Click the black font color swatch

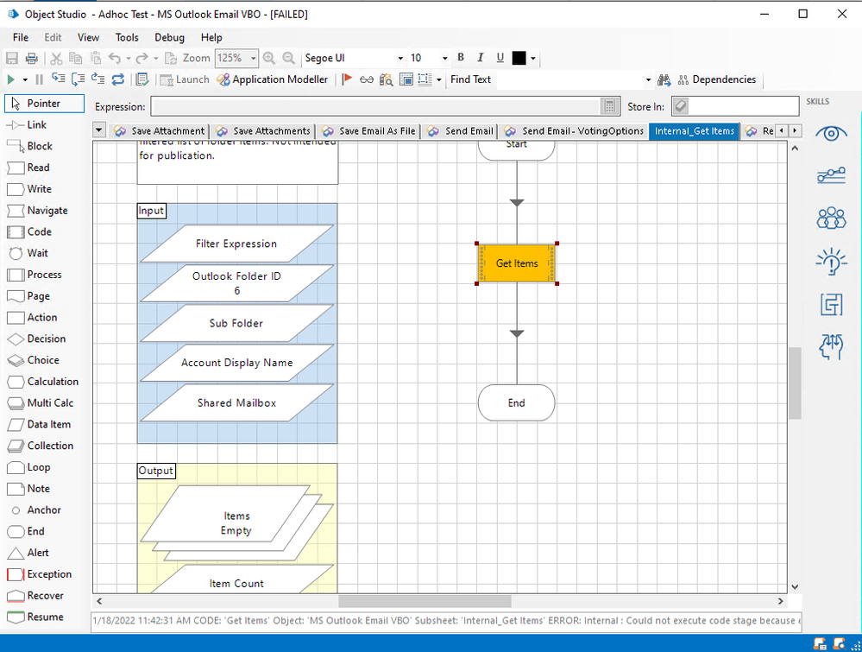point(519,58)
